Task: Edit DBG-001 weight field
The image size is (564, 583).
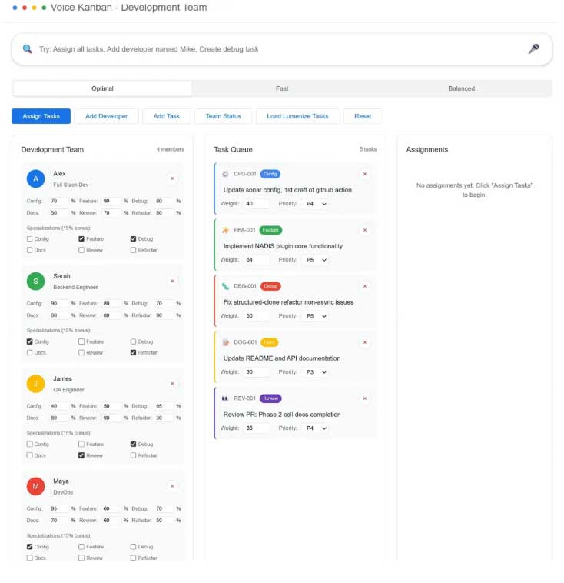Action: click(x=257, y=316)
